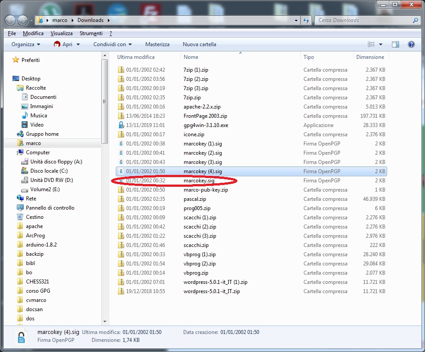Click the help question mark icon
Screen dimensions: 425x352
tap(411, 44)
